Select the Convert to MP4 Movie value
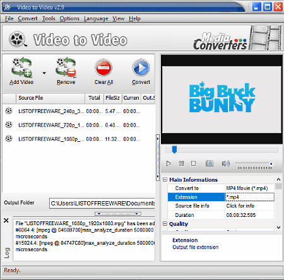The width and height of the screenshot is (284, 280). (x=250, y=188)
